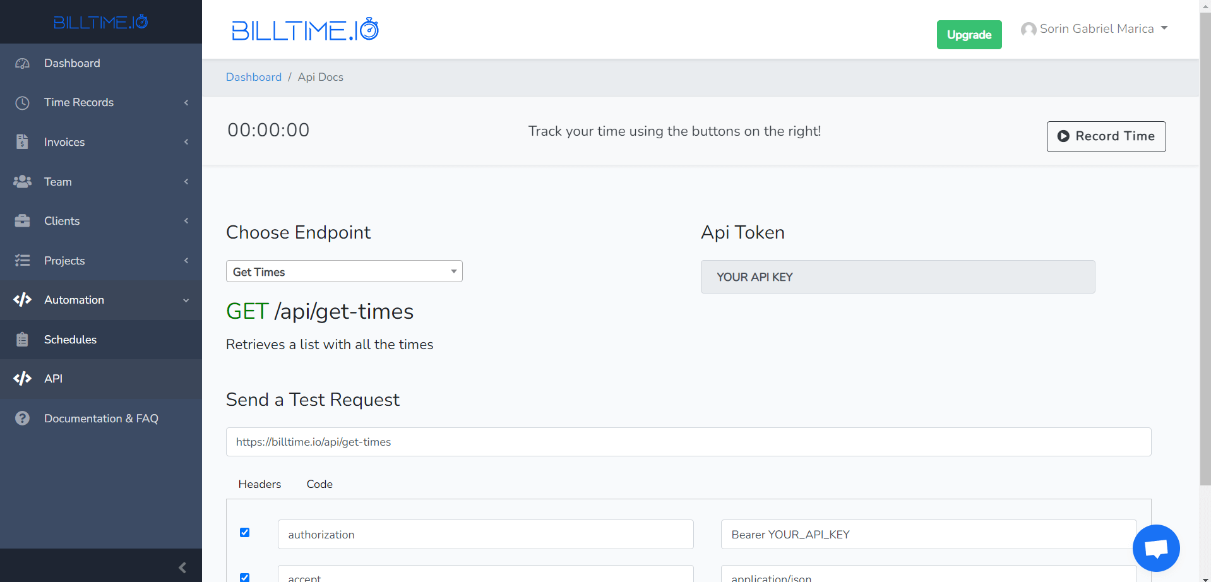This screenshot has width=1211, height=582.
Task: Expand the Invoices submenu arrow
Action: tap(186, 142)
